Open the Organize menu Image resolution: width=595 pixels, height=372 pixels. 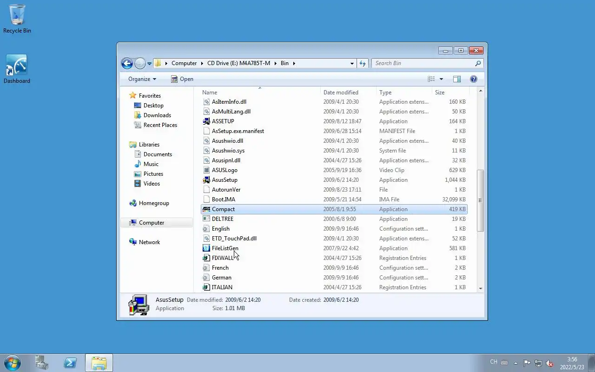coord(142,79)
